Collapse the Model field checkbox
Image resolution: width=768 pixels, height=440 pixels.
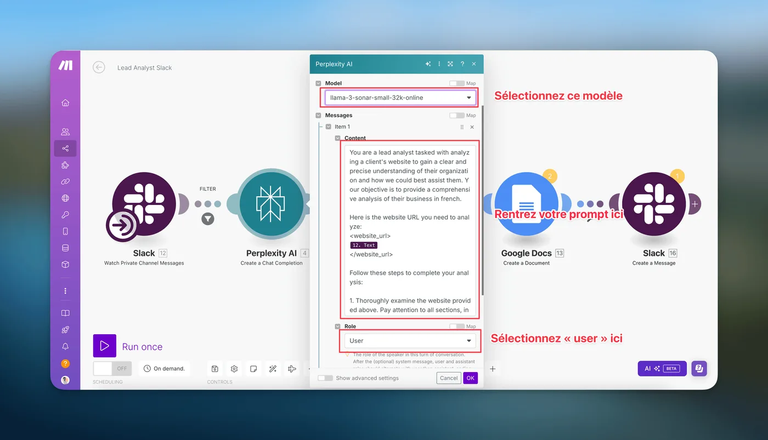pyautogui.click(x=319, y=83)
